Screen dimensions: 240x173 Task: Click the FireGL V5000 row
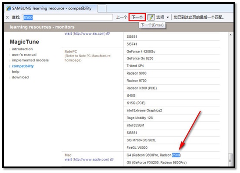pos(171,148)
